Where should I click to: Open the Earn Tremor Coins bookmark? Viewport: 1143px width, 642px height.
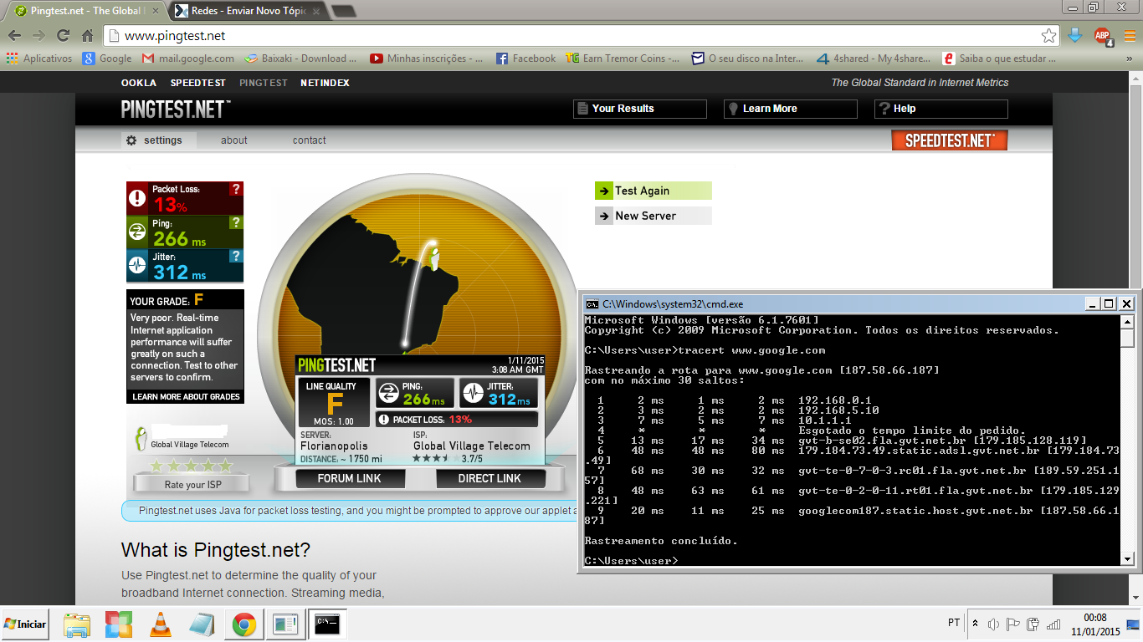[623, 59]
